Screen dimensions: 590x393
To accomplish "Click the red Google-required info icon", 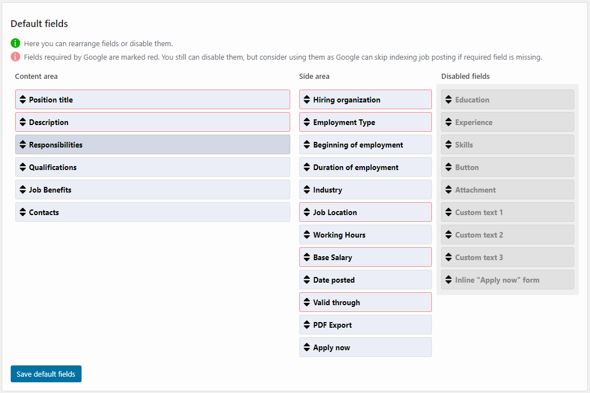I will click(15, 56).
